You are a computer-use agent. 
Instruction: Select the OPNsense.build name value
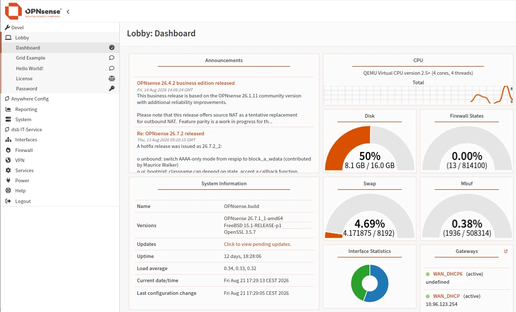click(242, 206)
